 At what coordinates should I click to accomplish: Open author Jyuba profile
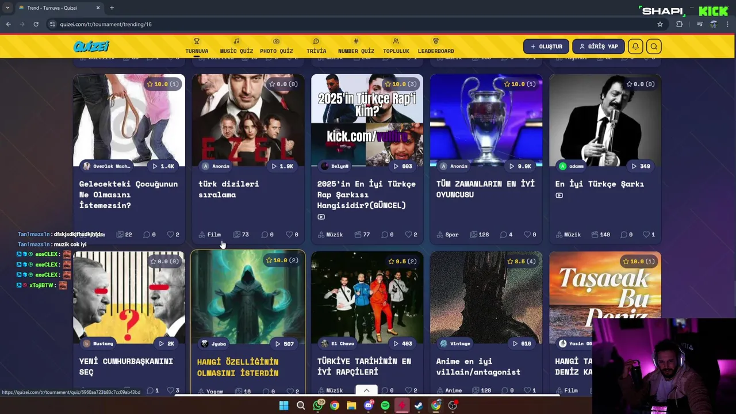tap(213, 344)
